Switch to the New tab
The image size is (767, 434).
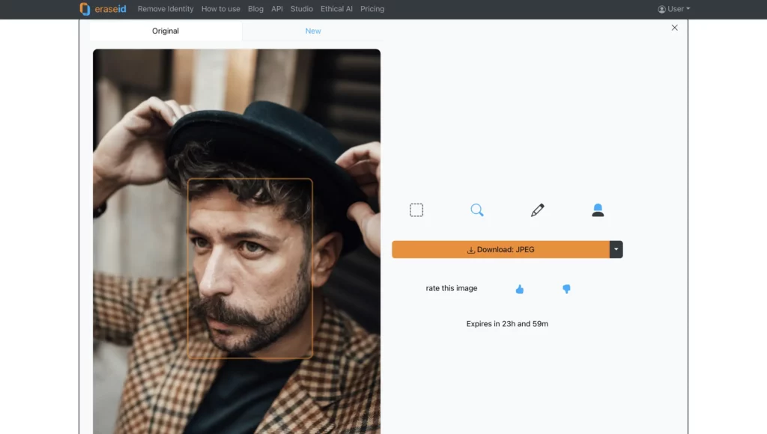click(313, 31)
